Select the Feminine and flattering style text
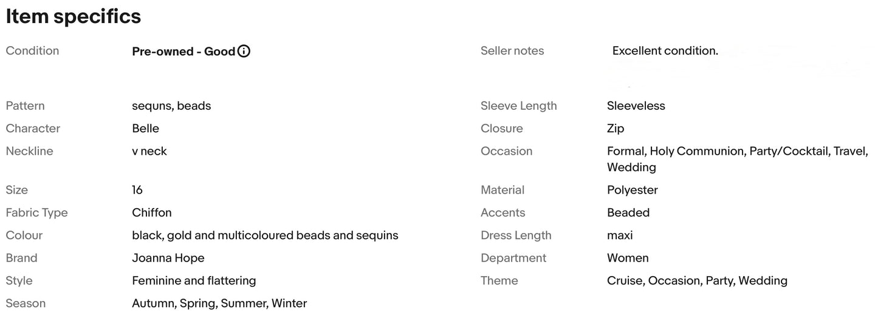 [x=194, y=281]
